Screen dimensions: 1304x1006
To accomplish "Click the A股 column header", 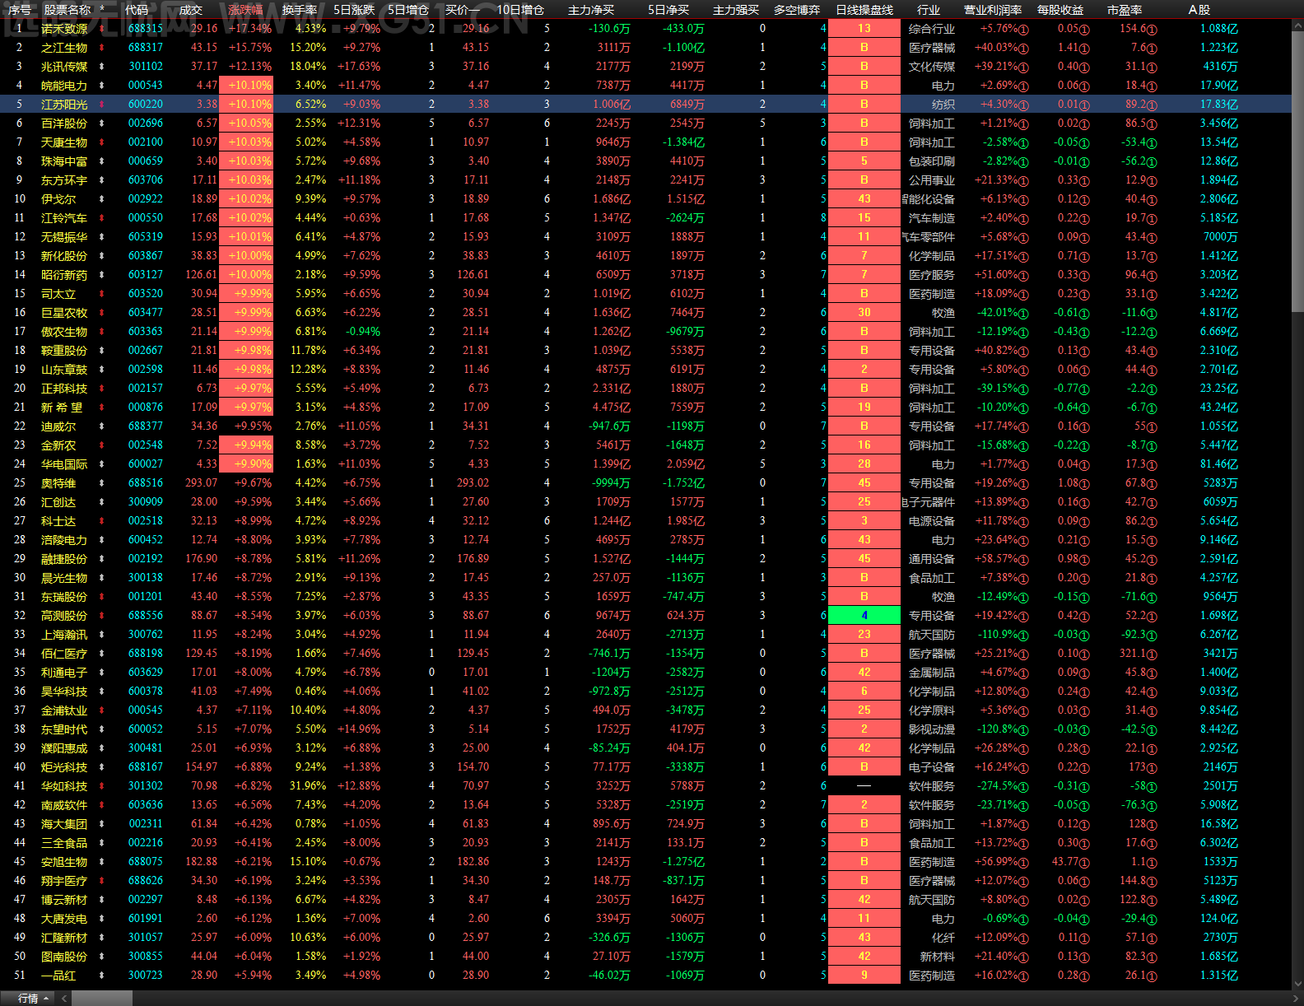I will 1199,10.
